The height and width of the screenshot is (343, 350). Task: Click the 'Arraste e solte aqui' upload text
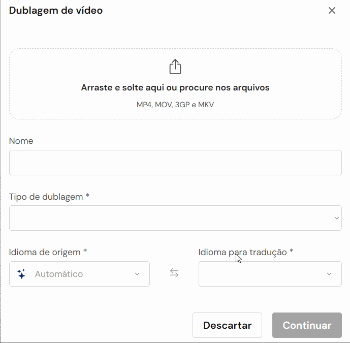[x=175, y=87]
